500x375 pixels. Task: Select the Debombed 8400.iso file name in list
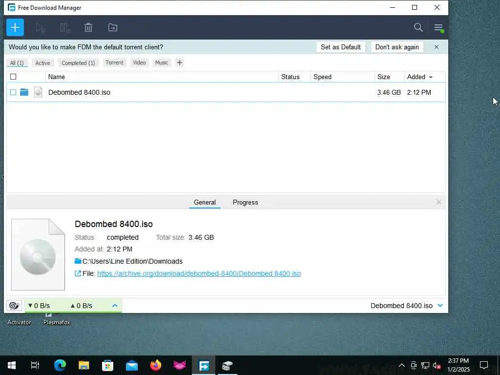[79, 92]
